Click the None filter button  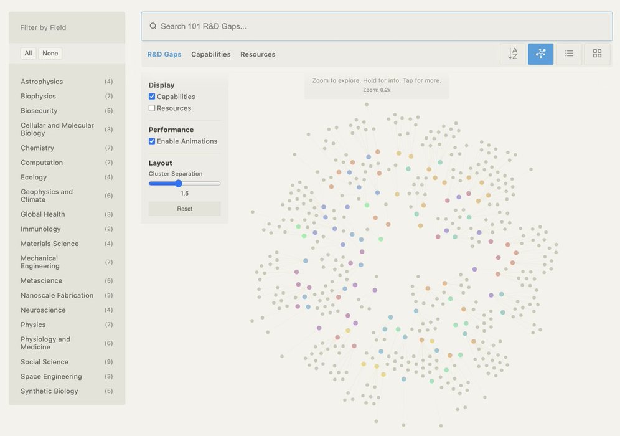50,54
